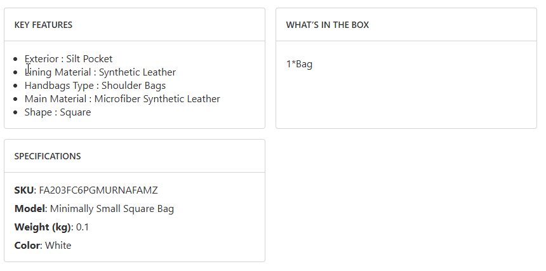The image size is (546, 271).
Task: Click the 'Main Material : Microfiber Synthetic Leather' entry
Action: point(123,99)
